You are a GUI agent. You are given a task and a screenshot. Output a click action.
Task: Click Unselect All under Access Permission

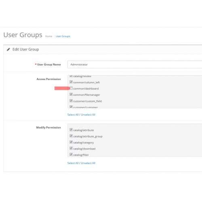click(88, 115)
